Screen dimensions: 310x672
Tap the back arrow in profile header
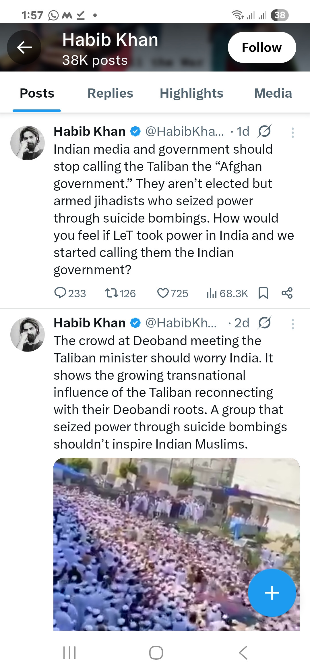[x=24, y=47]
